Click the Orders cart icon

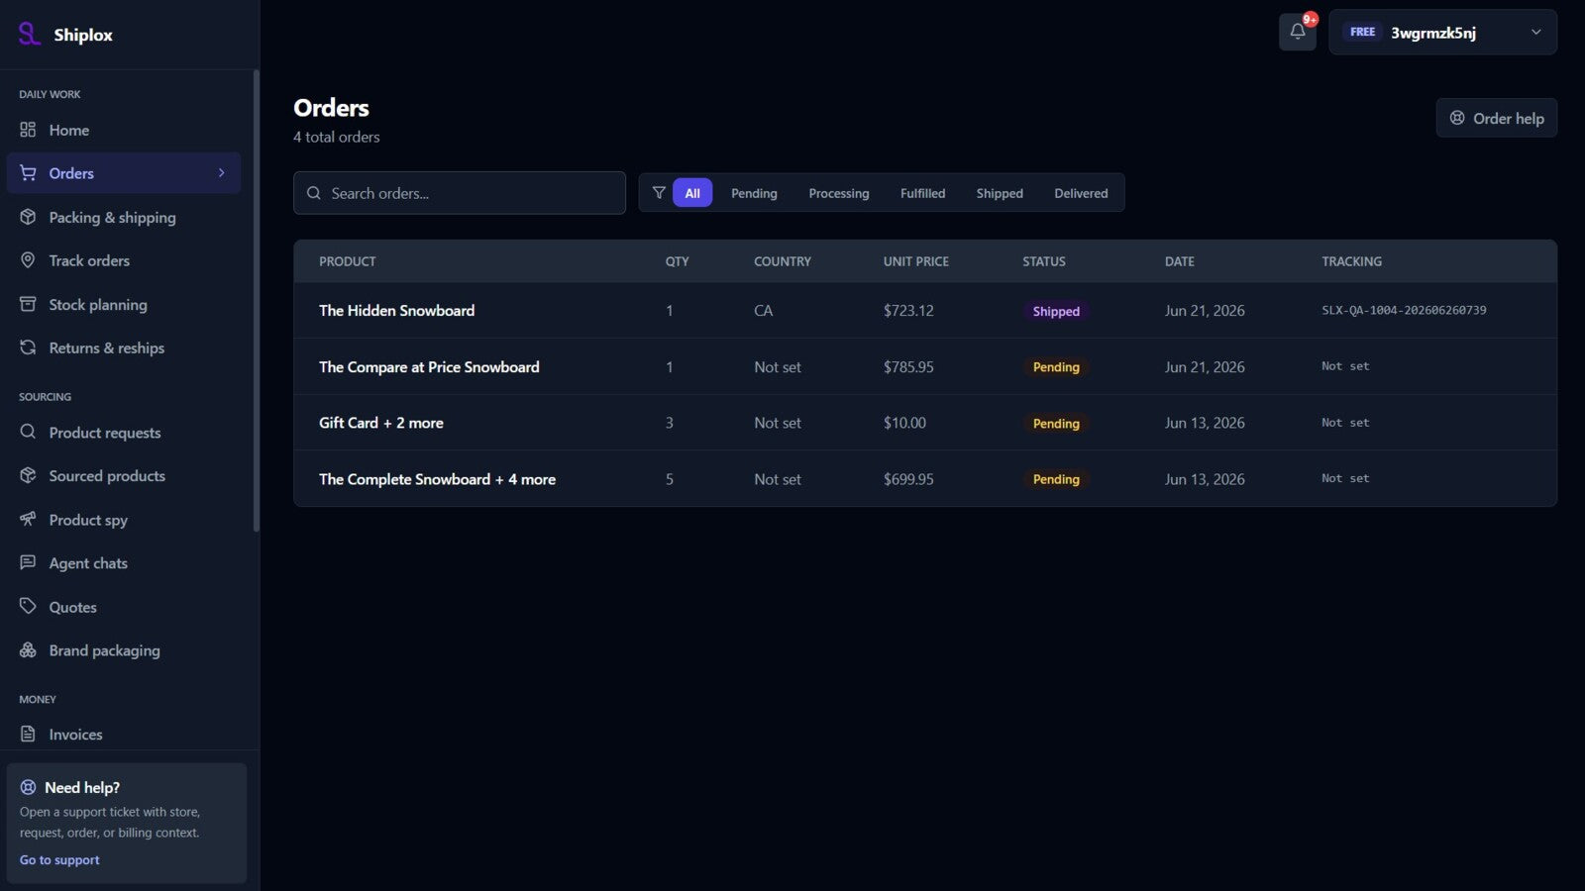coord(28,172)
